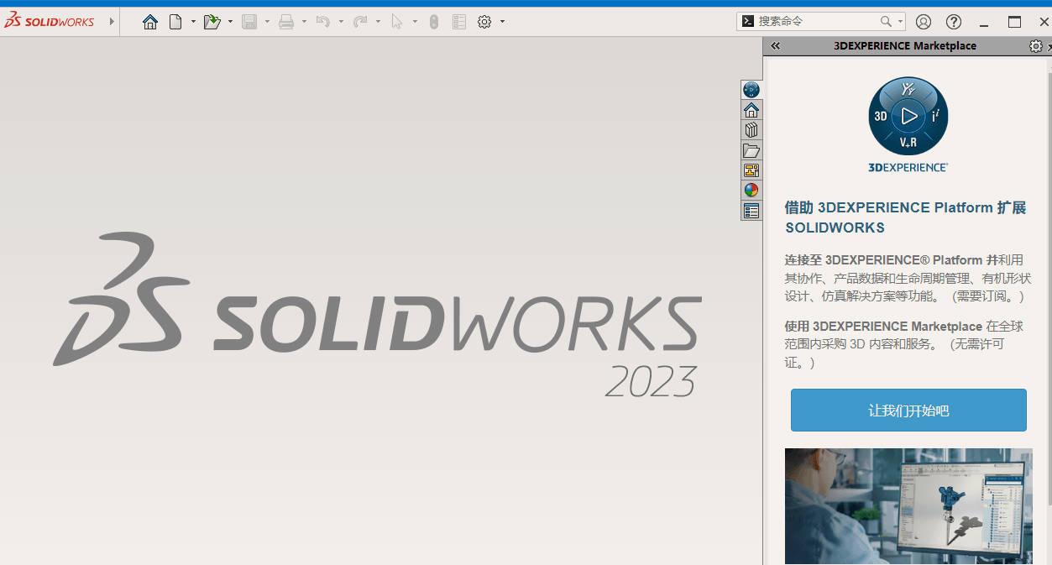Open an existing file

(211, 21)
